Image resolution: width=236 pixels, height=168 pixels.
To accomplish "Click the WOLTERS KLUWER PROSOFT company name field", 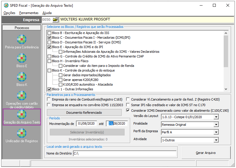I will click(147, 20).
